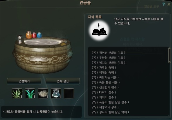
Task: Click the alchemy cauldron image
Action: (42, 52)
